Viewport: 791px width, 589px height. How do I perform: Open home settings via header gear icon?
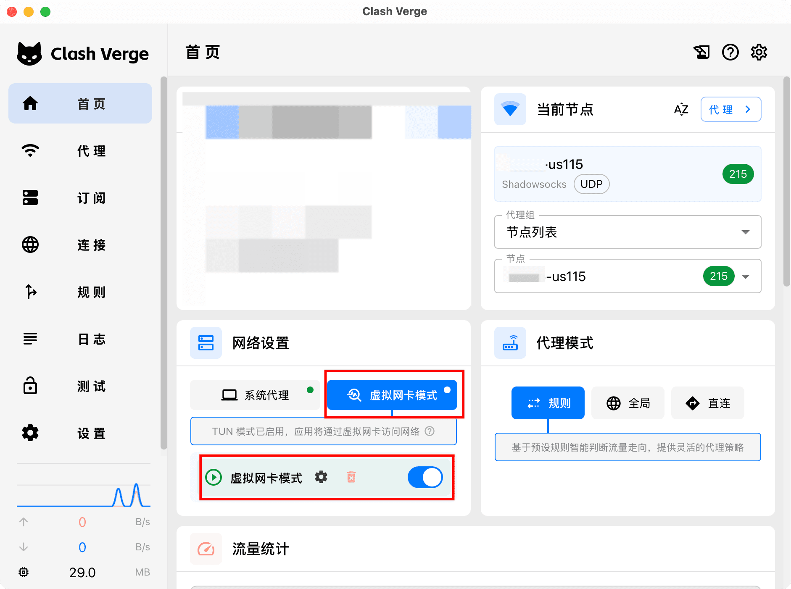(759, 53)
